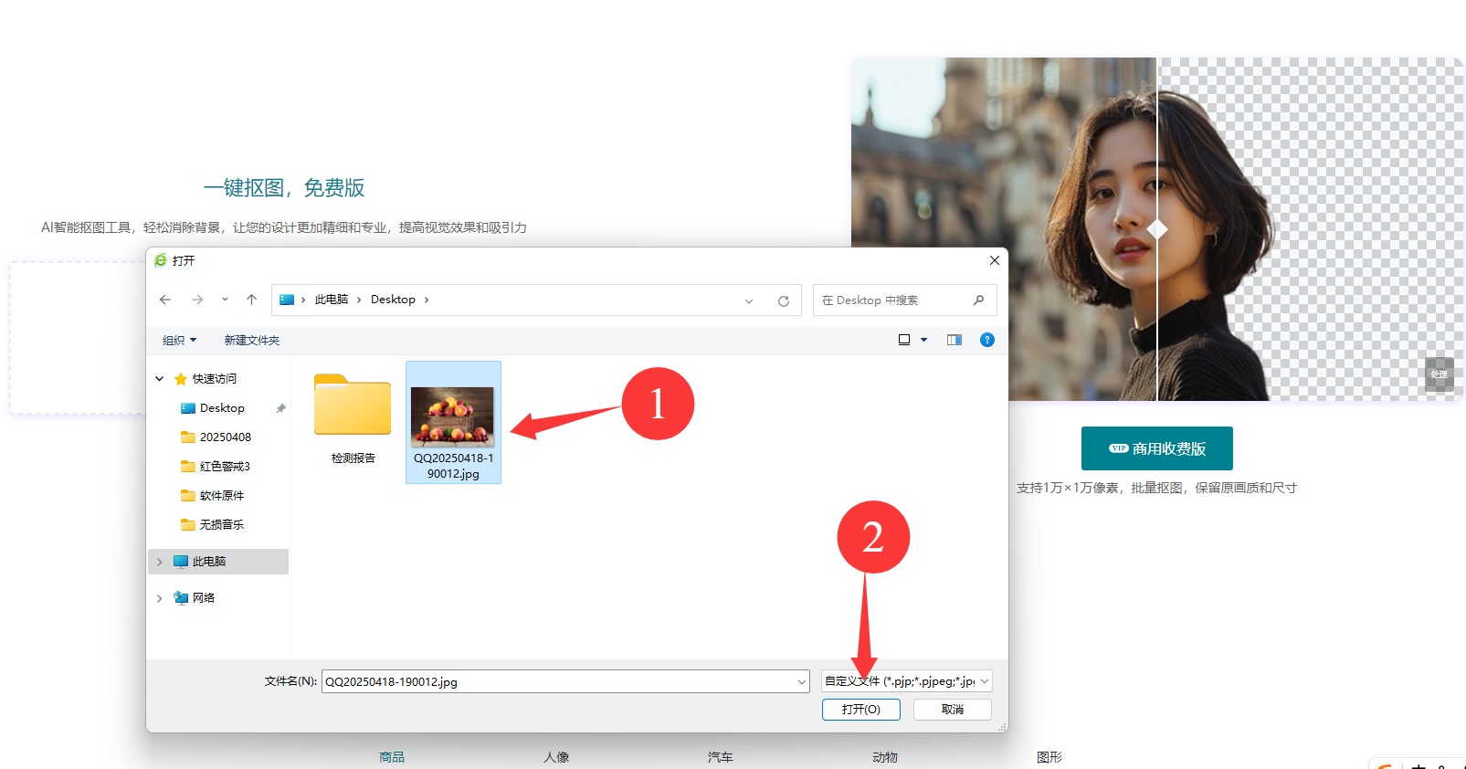Open the dialog help icon

click(x=986, y=340)
